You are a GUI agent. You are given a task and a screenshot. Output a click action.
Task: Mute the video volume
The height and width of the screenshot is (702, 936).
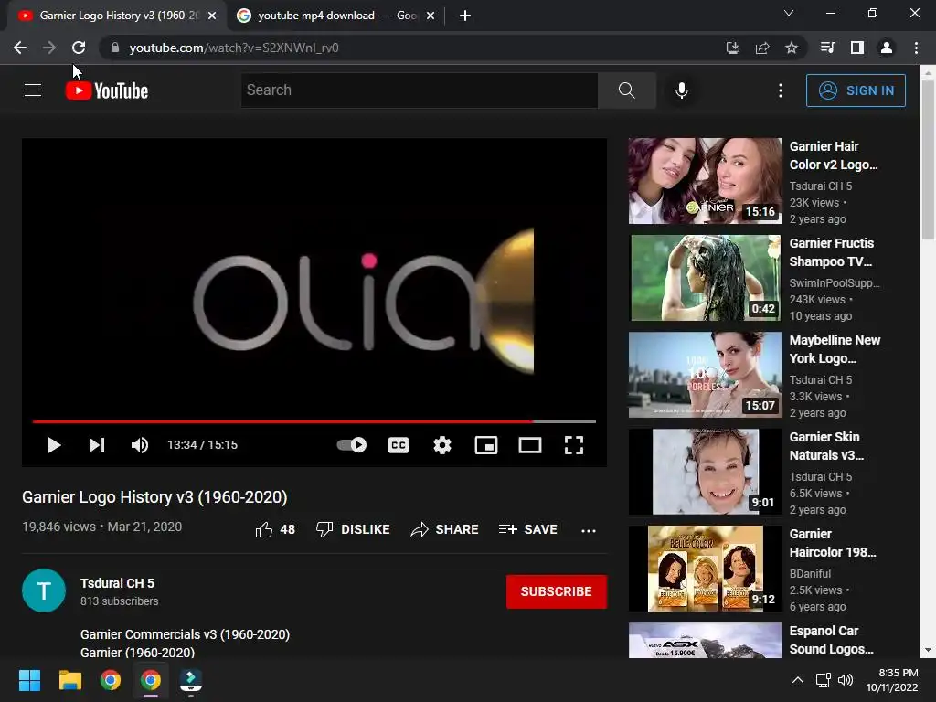140,445
